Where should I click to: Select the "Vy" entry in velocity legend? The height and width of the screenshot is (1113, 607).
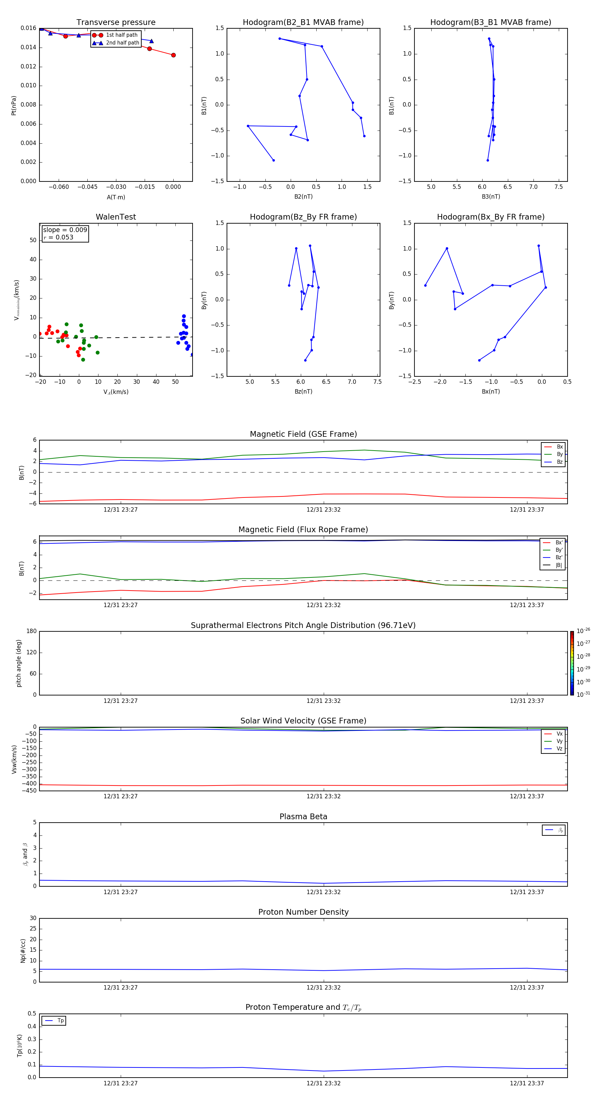(x=554, y=741)
